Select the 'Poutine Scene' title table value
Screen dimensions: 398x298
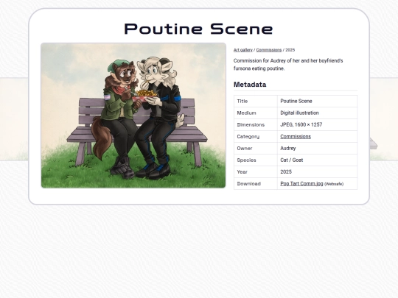[296, 101]
